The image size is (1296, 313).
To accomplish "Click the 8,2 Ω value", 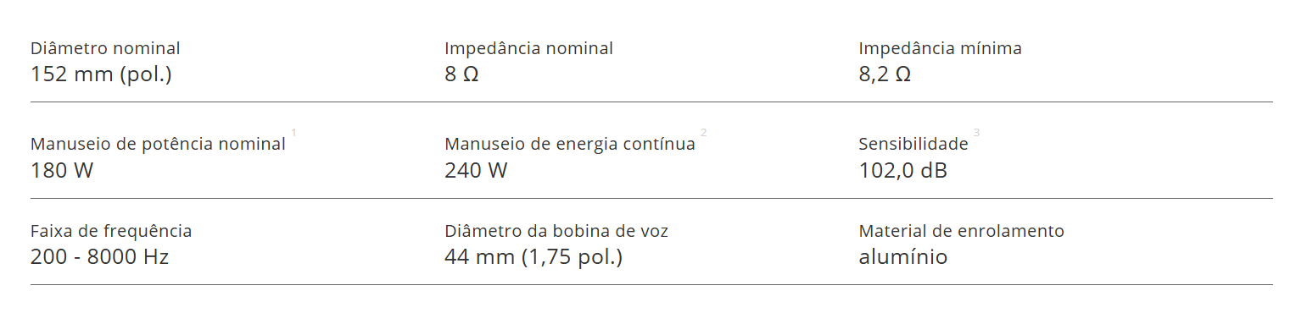I will pyautogui.click(x=885, y=74).
